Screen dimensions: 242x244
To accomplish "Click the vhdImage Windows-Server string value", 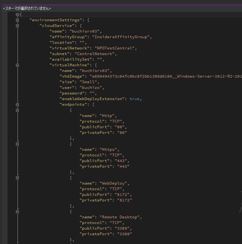I will (165, 76).
